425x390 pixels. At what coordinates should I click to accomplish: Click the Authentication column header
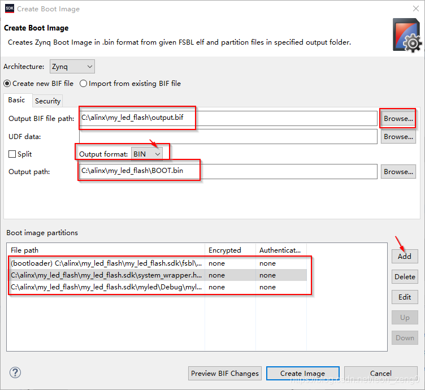pos(280,250)
